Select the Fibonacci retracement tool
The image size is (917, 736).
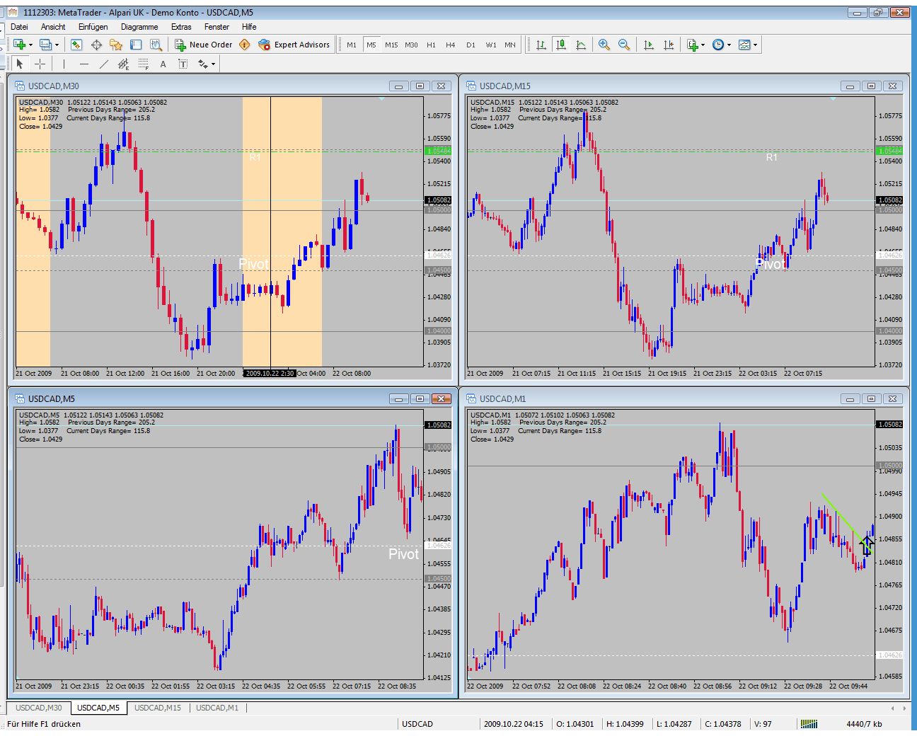tap(144, 64)
